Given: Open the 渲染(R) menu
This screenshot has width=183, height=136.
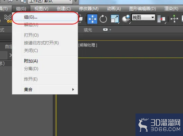Looking at the screenshot, I should click(x=171, y=9).
